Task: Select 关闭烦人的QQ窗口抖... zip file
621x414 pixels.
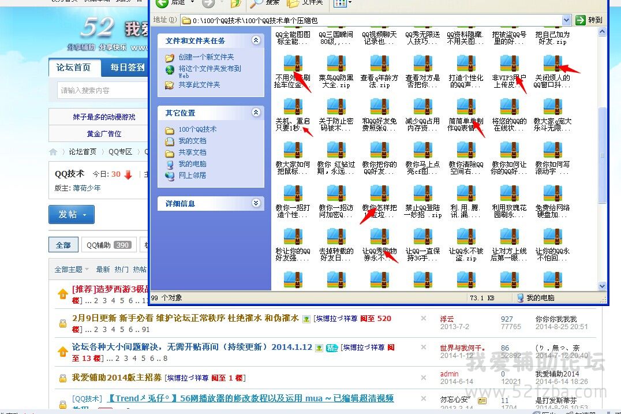Action: tap(552, 72)
